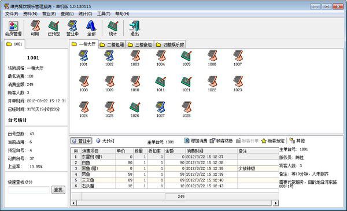The height and width of the screenshot is (211, 347).
Task: Click the 退出 exit toolbar icon
Action: coord(135,28)
